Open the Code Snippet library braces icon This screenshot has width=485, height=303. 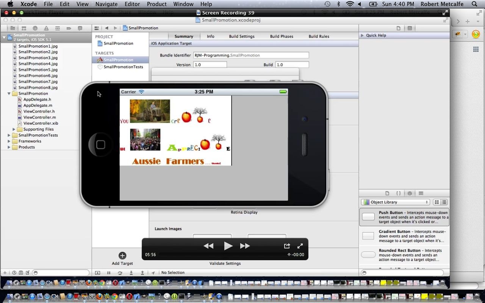pos(398,193)
